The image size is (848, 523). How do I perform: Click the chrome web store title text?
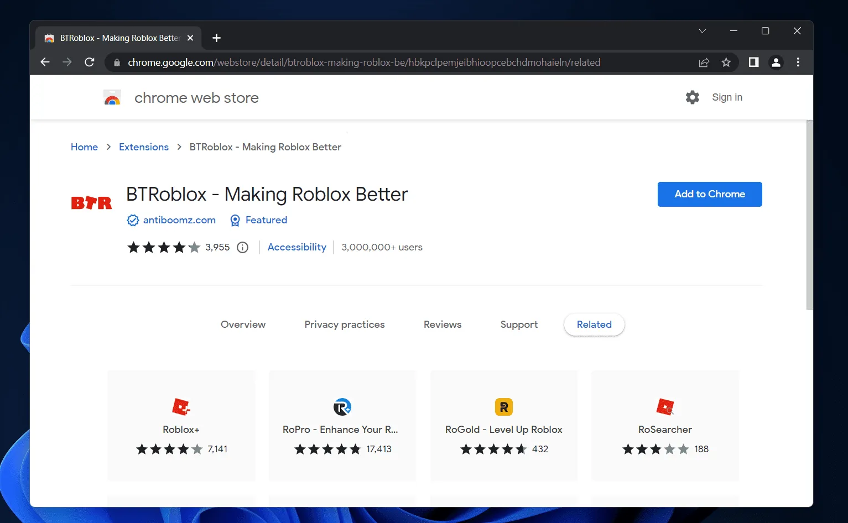click(196, 98)
